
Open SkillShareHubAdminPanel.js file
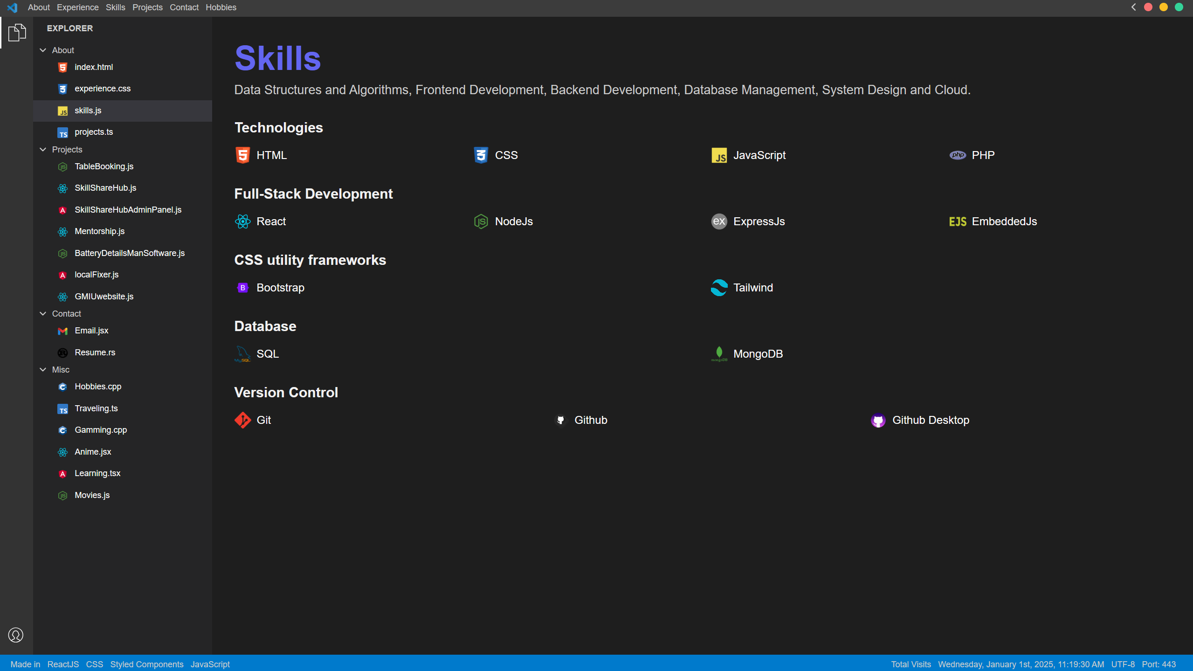[x=123, y=210]
